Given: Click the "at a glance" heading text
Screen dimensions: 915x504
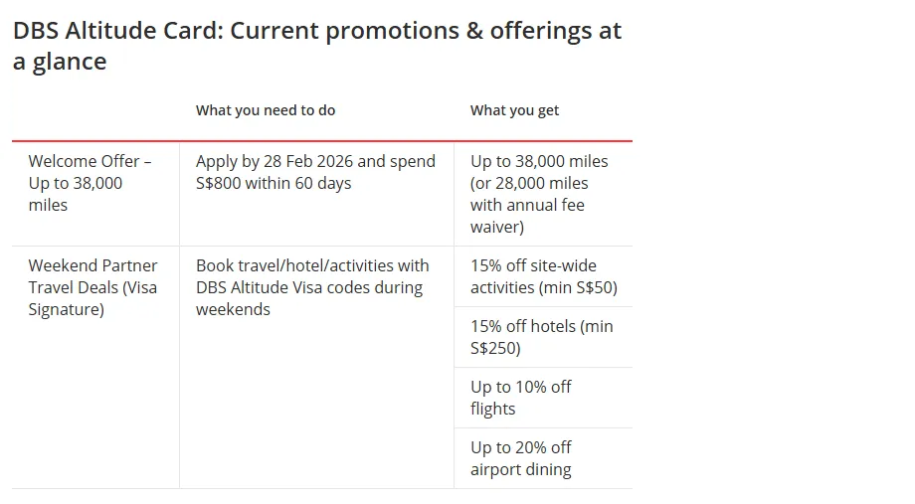Looking at the screenshot, I should pos(60,61).
